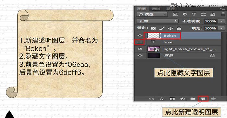Filter for type layers icon
Viewport: 227px width, 118px height.
click(x=194, y=14)
